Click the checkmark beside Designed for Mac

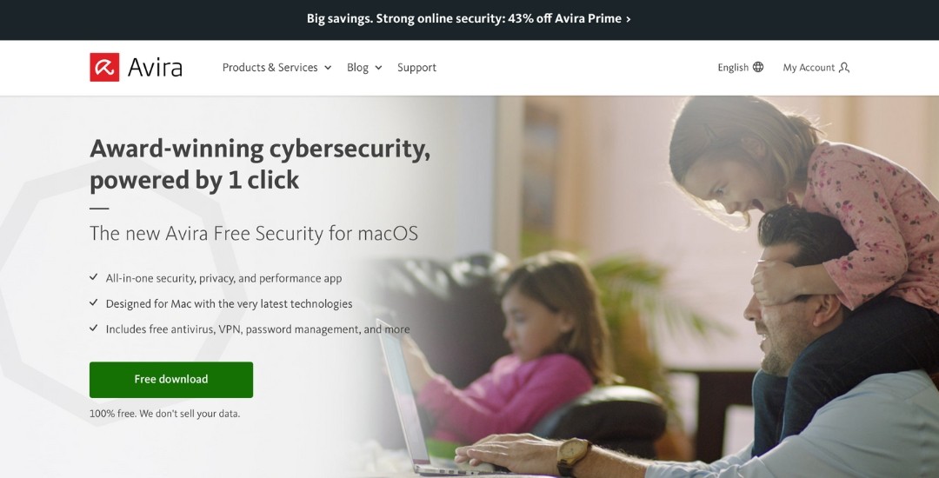click(93, 302)
